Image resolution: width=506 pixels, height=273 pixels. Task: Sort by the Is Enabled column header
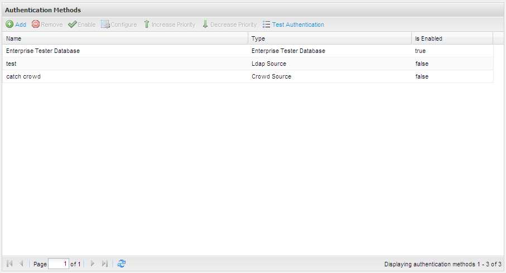pos(452,38)
